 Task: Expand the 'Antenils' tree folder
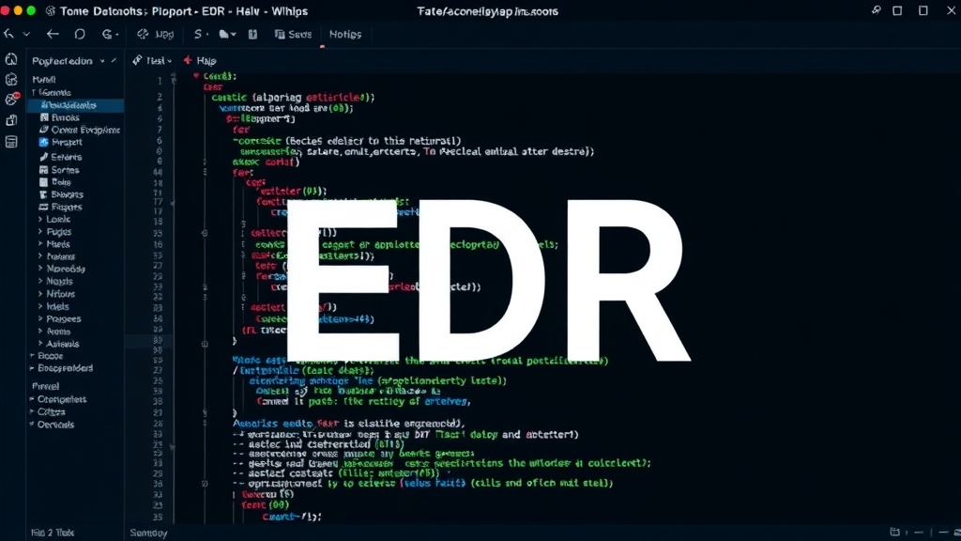click(x=40, y=344)
